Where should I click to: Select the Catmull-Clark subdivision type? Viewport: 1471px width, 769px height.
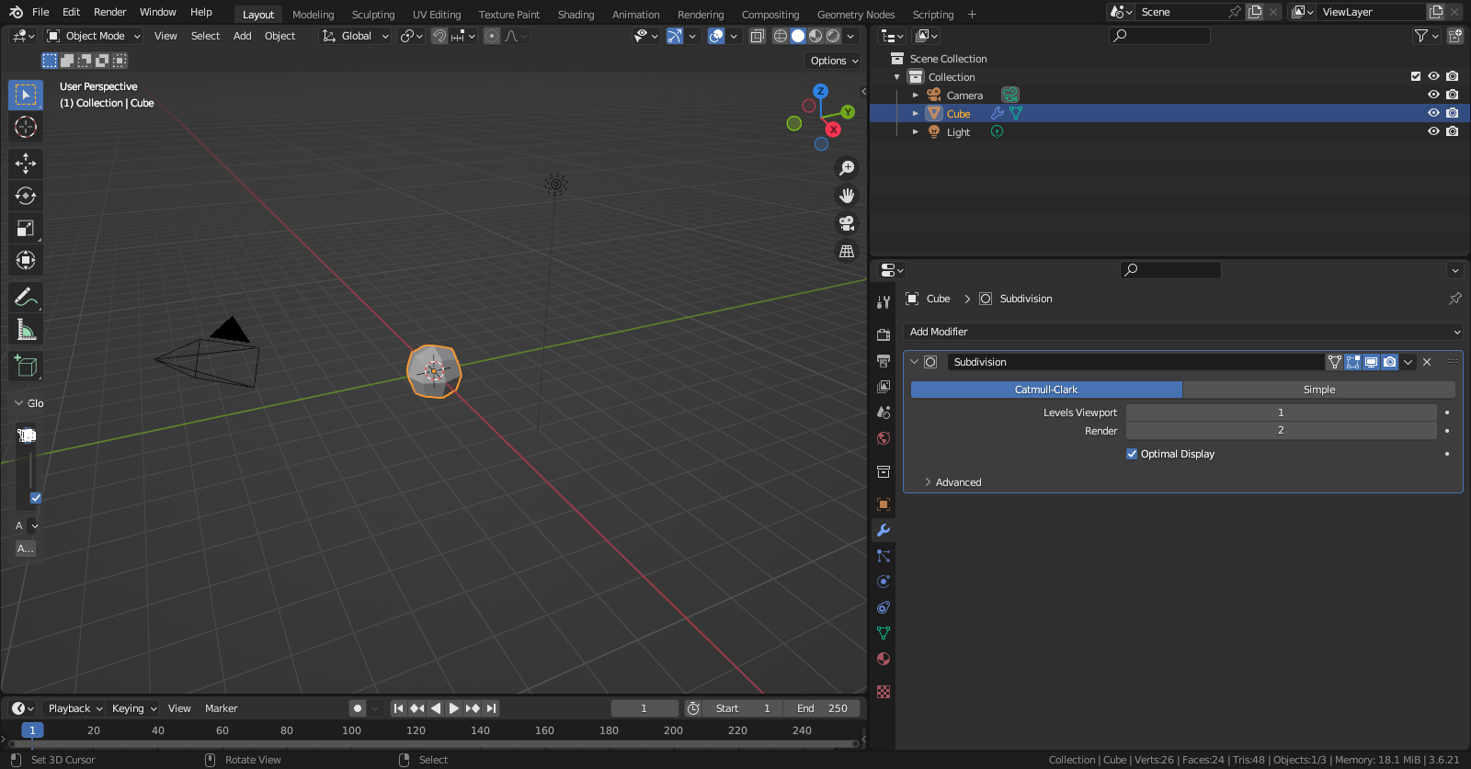(1046, 390)
